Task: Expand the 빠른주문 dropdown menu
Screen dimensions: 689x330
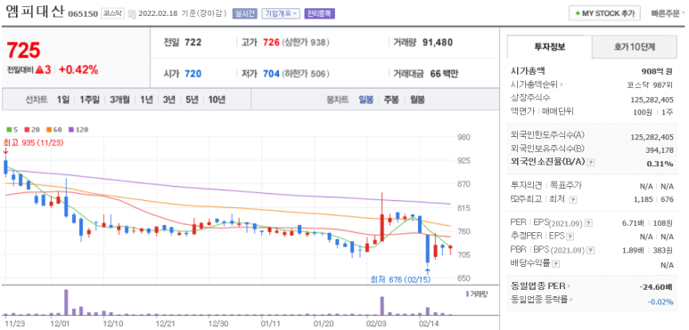Action: 668,13
